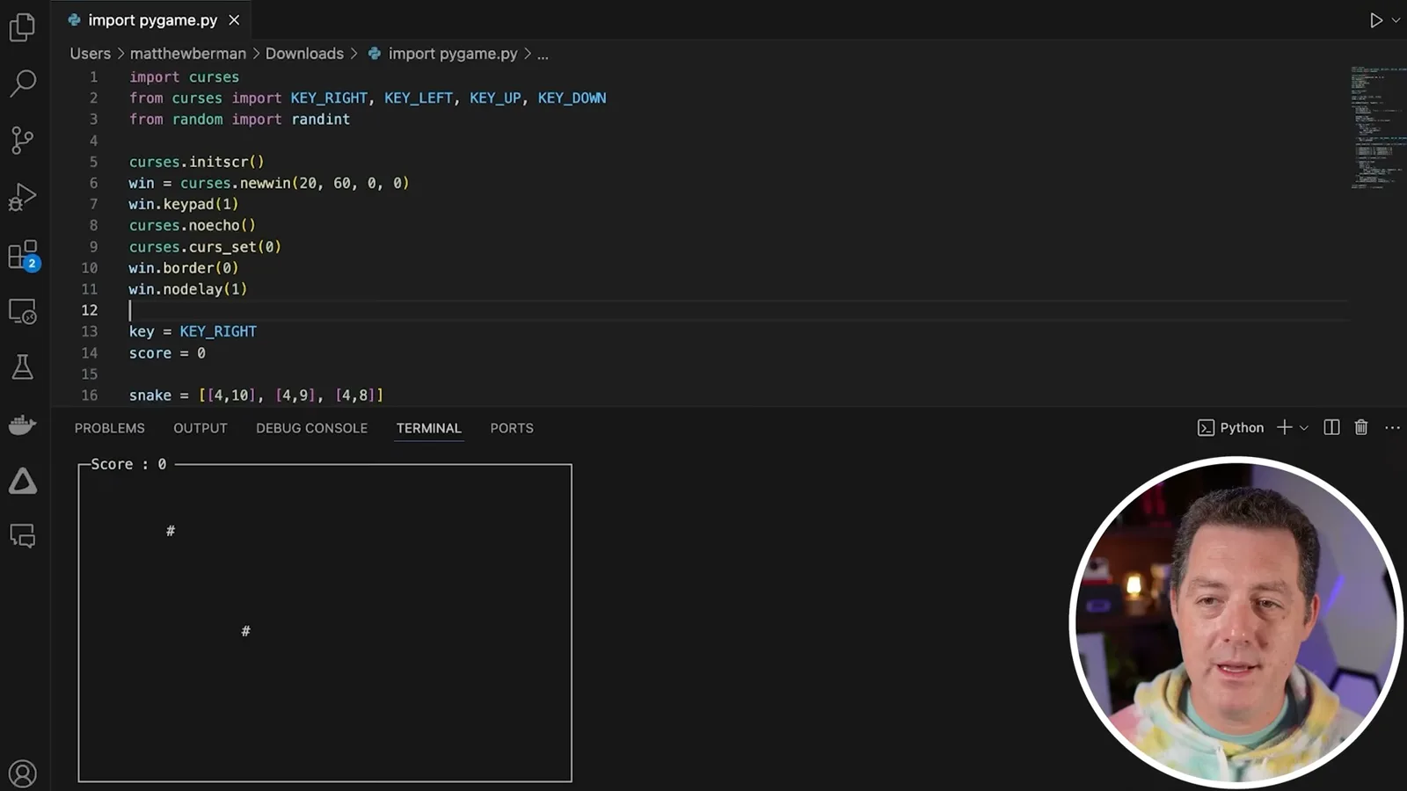Click 'Score : 0' in the terminal
The image size is (1407, 791).
pyautogui.click(x=128, y=464)
